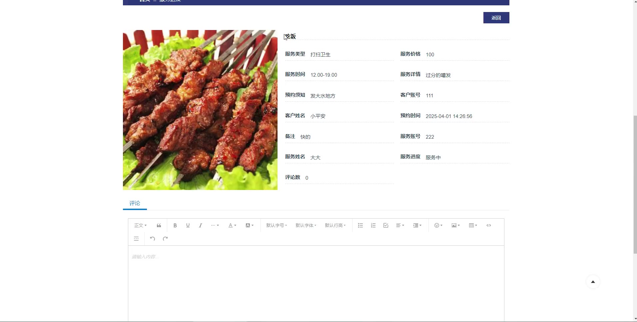Image resolution: width=637 pixels, height=322 pixels.
Task: Click the 服务详情 value 过分的嘻发
Action: point(438,75)
